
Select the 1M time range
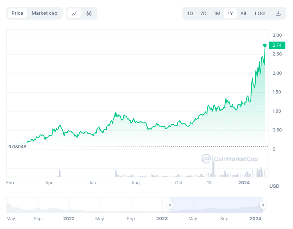click(217, 13)
